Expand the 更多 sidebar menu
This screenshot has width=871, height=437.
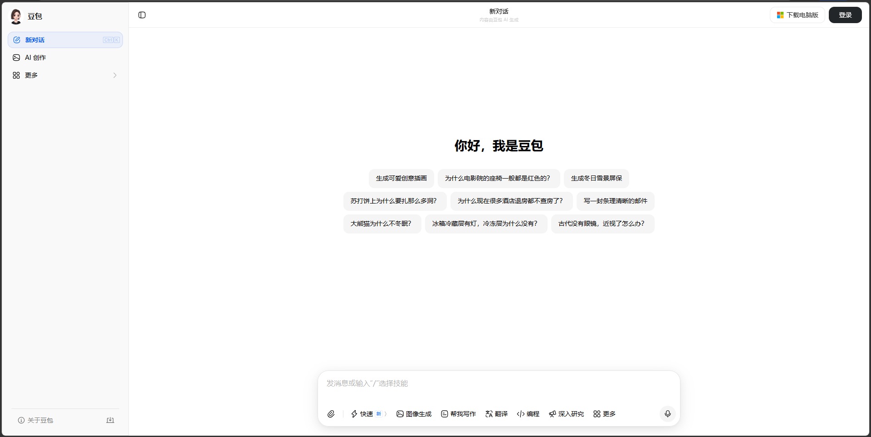click(x=65, y=75)
